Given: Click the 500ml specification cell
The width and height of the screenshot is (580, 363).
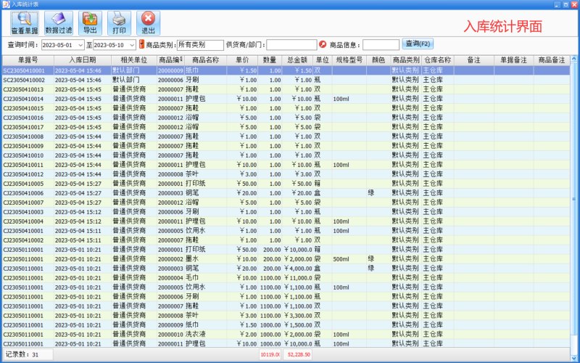Looking at the screenshot, I should pos(349,259).
